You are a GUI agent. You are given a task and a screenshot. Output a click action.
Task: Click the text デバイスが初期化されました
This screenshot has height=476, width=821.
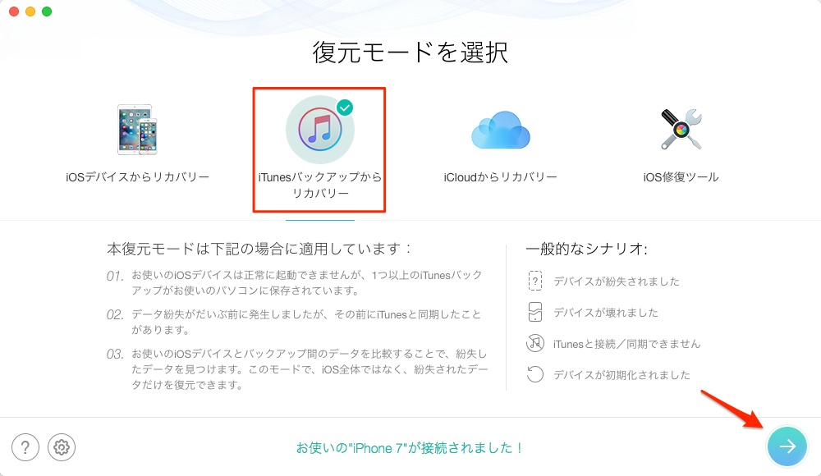point(621,375)
